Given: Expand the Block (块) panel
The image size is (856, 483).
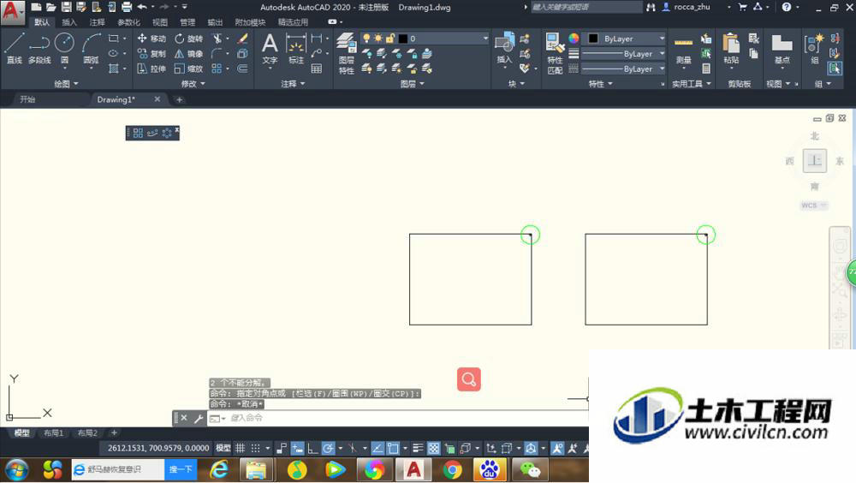Looking at the screenshot, I should (516, 84).
